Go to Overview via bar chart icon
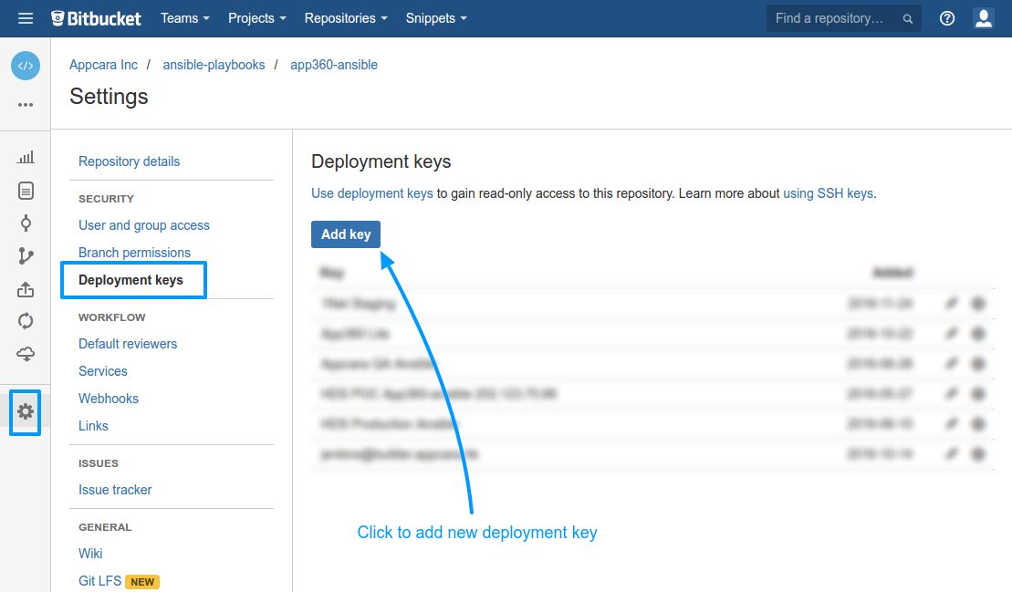This screenshot has height=592, width=1012. pyautogui.click(x=26, y=158)
